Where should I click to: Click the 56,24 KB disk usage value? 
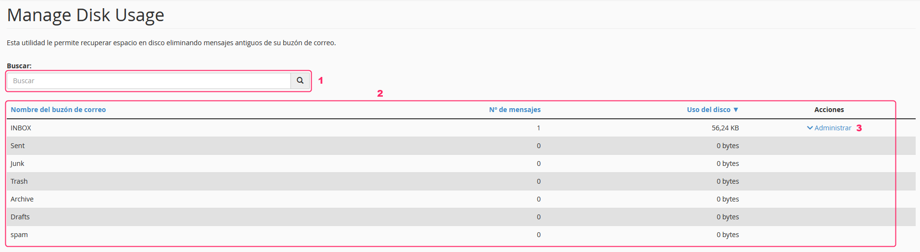[x=725, y=128]
